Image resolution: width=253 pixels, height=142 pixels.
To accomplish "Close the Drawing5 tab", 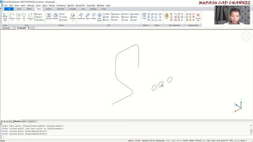I will (28, 28).
